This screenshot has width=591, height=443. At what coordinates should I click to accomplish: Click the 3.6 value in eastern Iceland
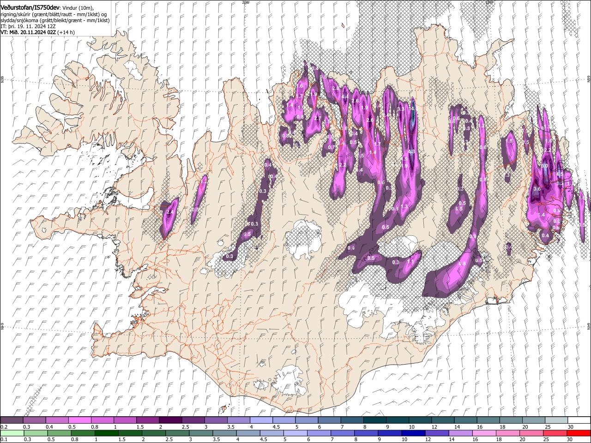(x=537, y=189)
